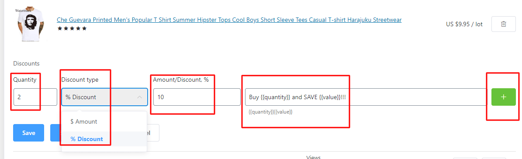Click the Buy {{quantity}} message template field
This screenshot has height=159, width=522.
(366, 97)
